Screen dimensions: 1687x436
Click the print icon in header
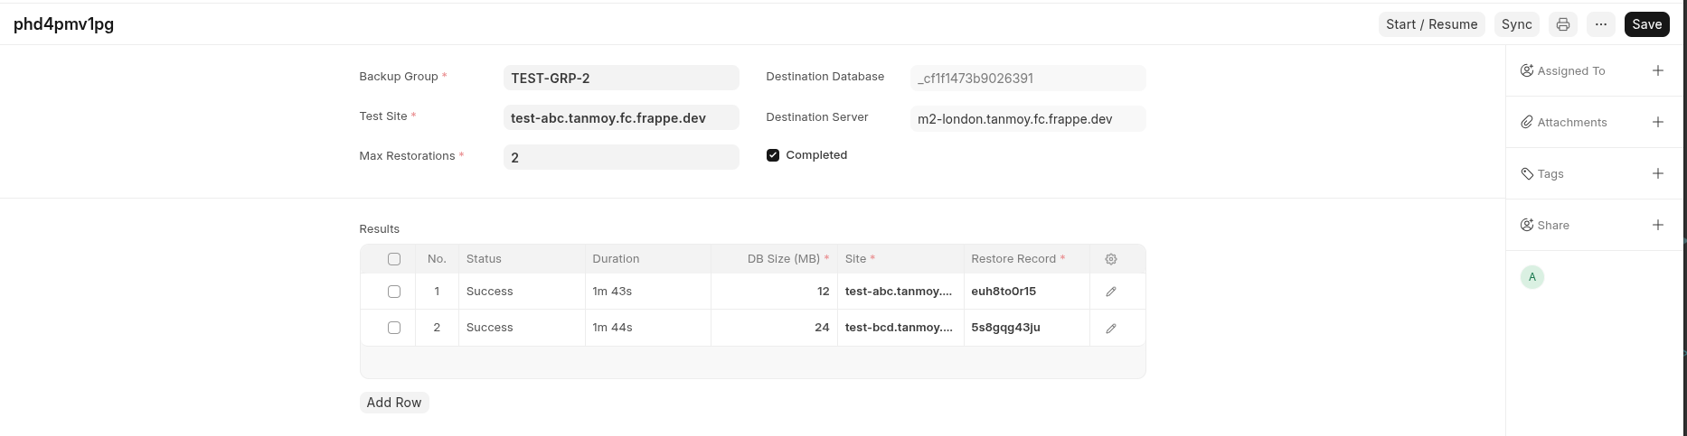(x=1562, y=24)
